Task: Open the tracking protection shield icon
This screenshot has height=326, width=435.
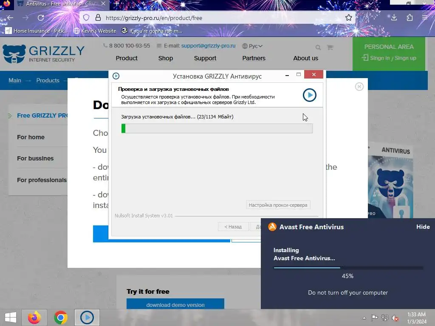Action: point(86,18)
